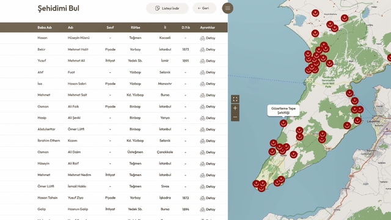Sort by the Baba Adı column header
Viewport: 391px width, 220px height.
[x=45, y=28]
